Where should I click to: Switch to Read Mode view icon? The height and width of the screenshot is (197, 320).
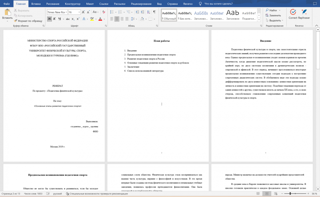(258, 193)
